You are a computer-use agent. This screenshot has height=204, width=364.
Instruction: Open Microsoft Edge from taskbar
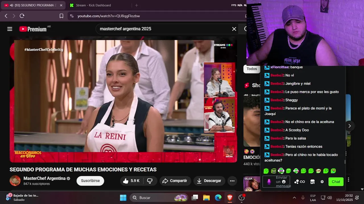tap(218, 197)
